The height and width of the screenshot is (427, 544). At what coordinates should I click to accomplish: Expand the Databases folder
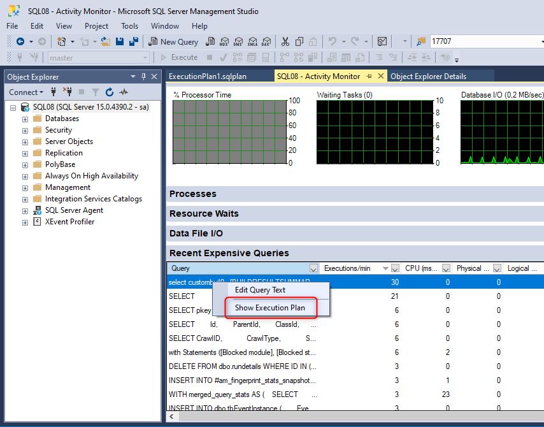(25, 119)
